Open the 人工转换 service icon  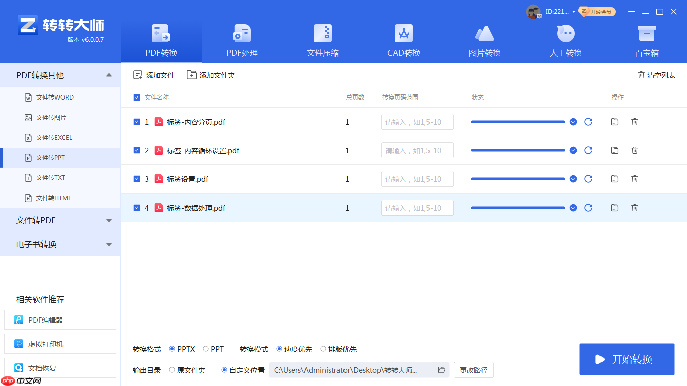[566, 41]
